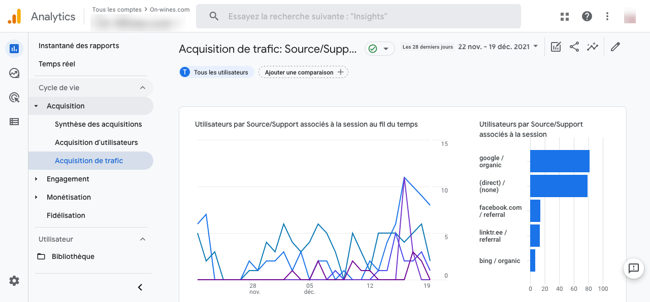Collapse the Cycle de vie section
Viewport: 650px width, 302px height.
click(x=143, y=88)
